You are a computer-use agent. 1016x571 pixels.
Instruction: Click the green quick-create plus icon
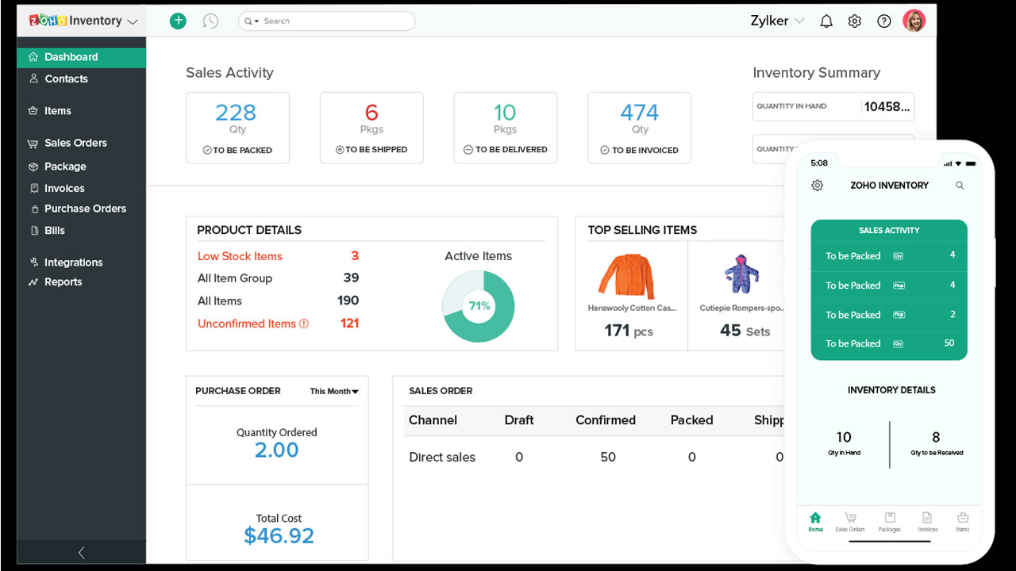[x=178, y=21]
